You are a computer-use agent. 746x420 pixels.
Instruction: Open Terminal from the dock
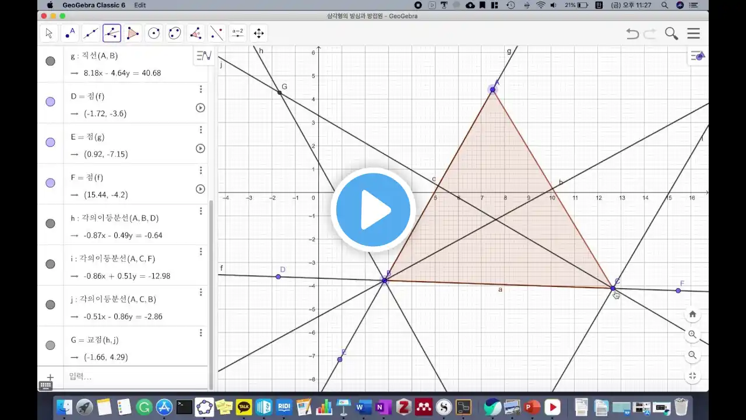(x=184, y=407)
